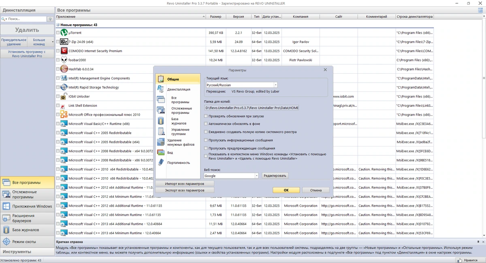Select Портативность settings section
The width and height of the screenshot is (486, 263).
[x=179, y=163]
